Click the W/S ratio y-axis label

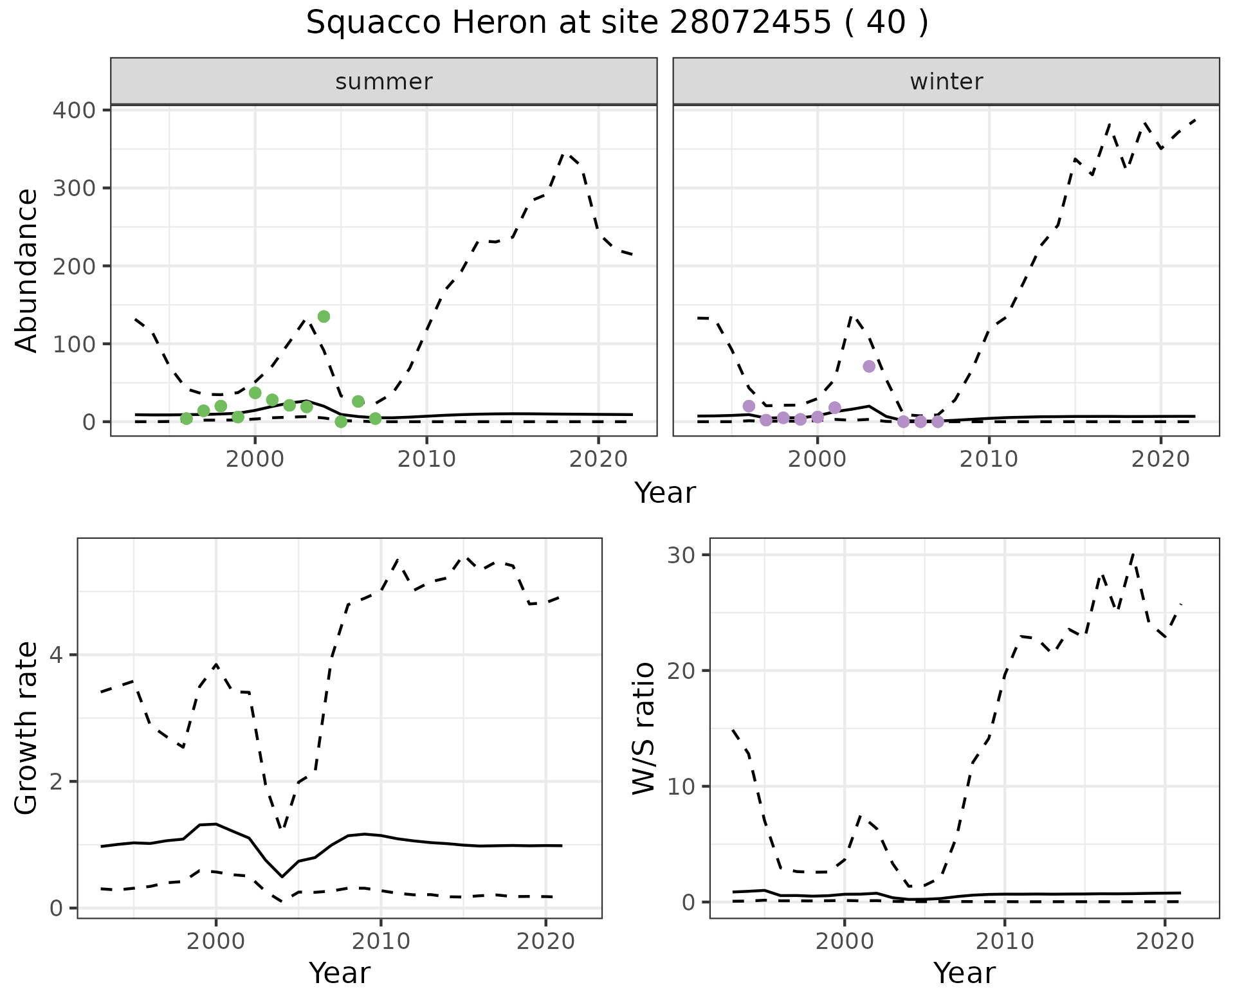point(643,728)
